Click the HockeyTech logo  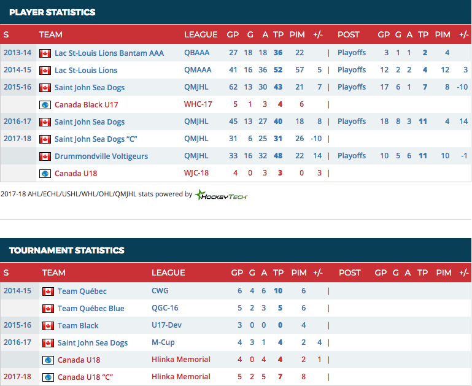click(221, 195)
